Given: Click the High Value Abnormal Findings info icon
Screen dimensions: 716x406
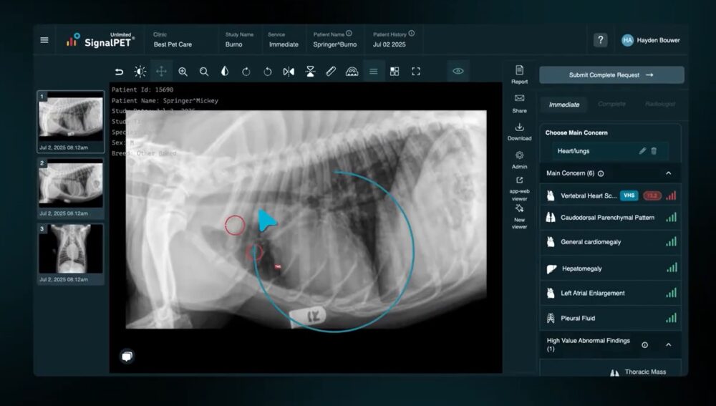Looking at the screenshot, I should (645, 345).
